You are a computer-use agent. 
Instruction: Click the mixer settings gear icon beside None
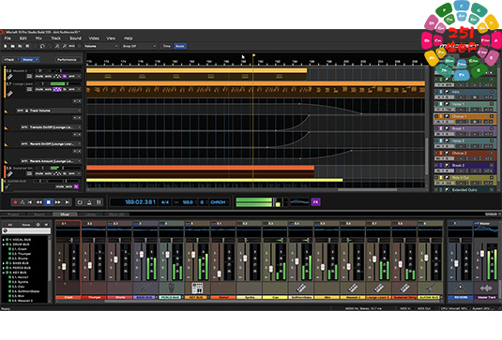38,225
